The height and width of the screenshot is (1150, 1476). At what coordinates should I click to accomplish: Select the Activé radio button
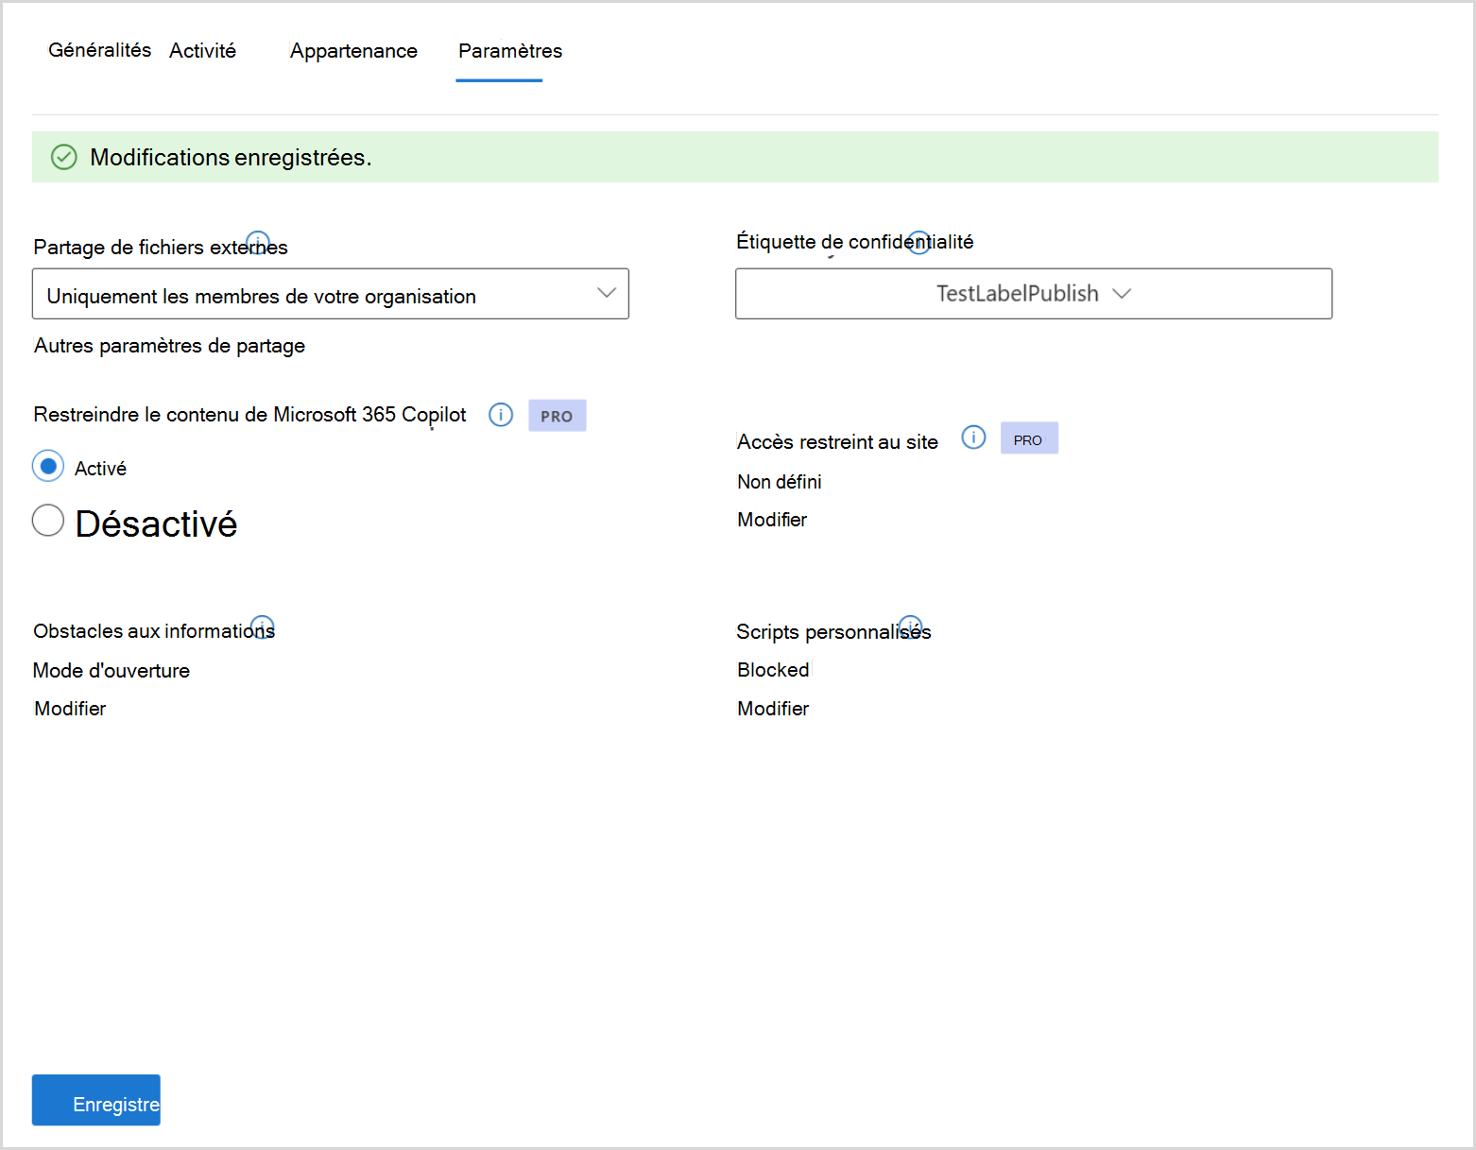click(x=48, y=466)
